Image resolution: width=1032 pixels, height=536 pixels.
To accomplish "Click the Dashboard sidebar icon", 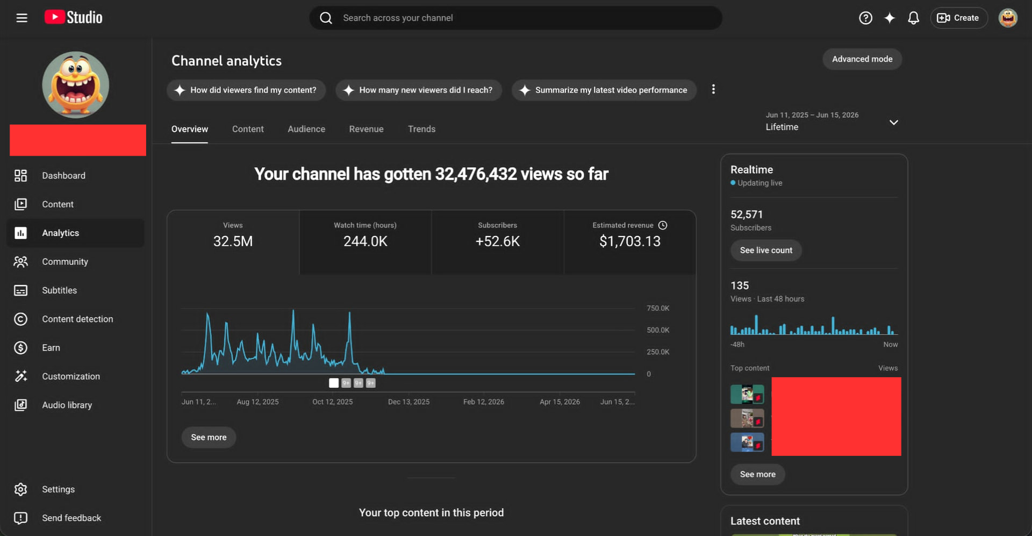I will coord(20,175).
